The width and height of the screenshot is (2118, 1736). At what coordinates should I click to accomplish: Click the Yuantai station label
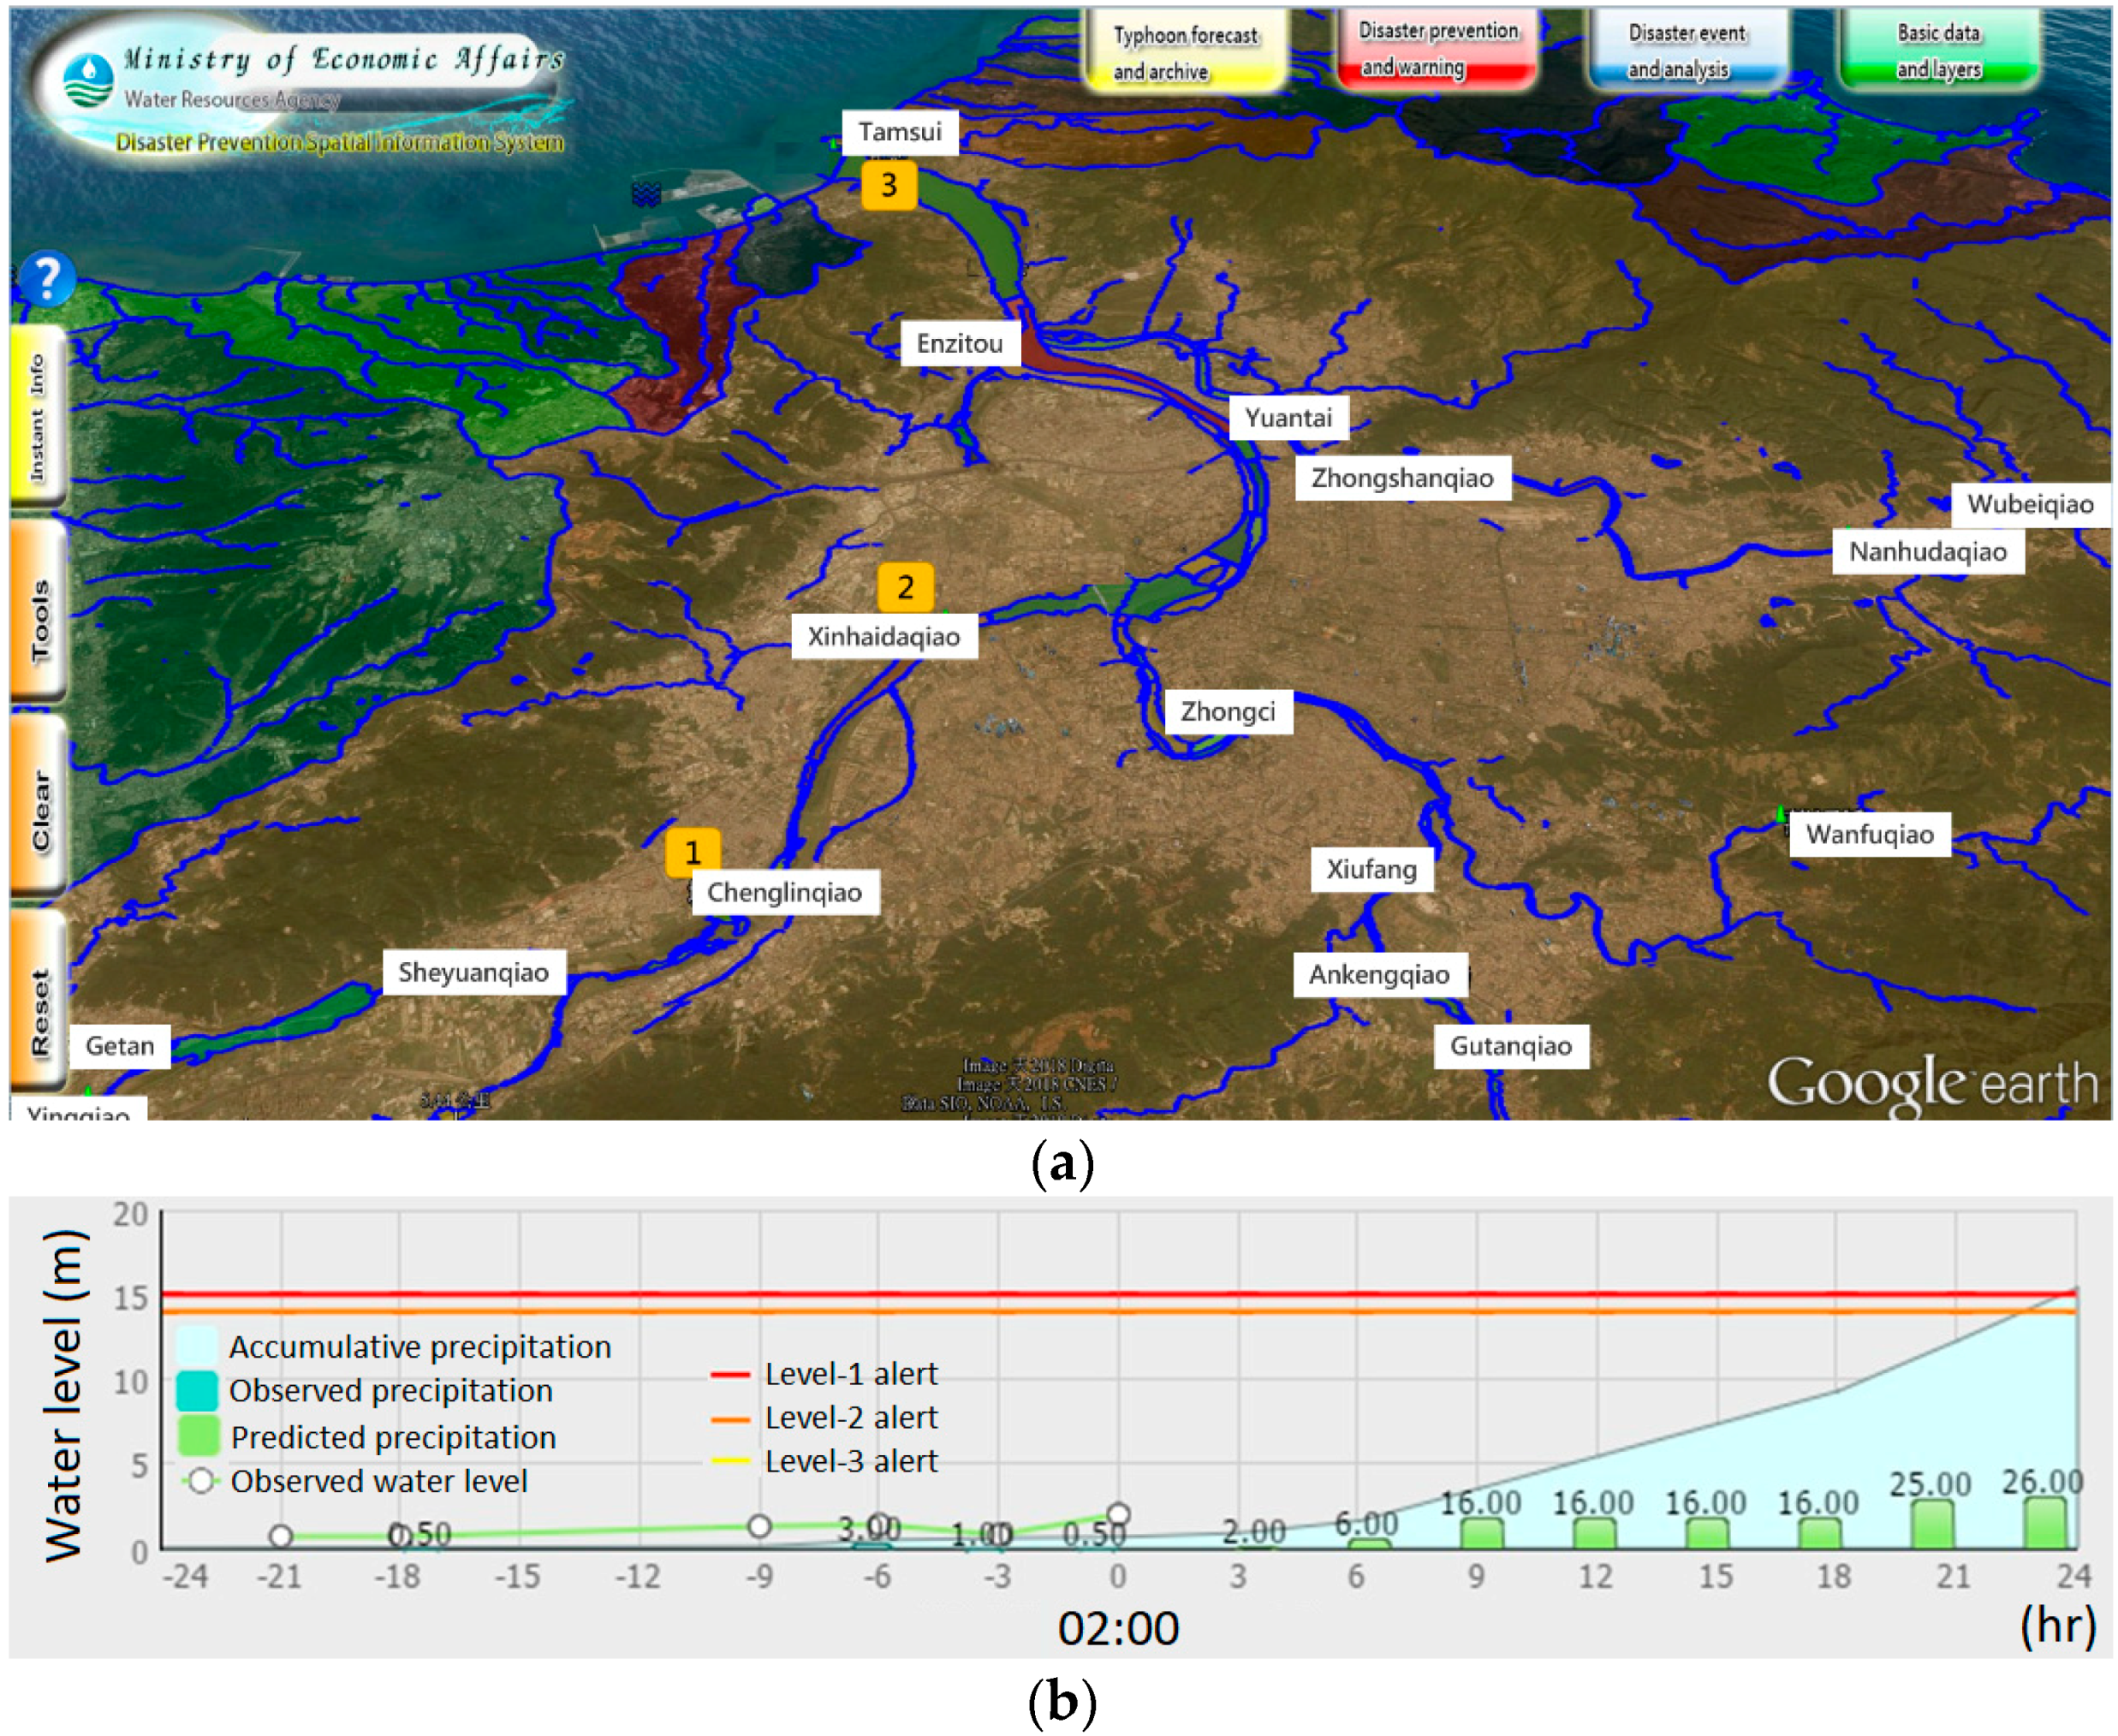coord(1288,417)
